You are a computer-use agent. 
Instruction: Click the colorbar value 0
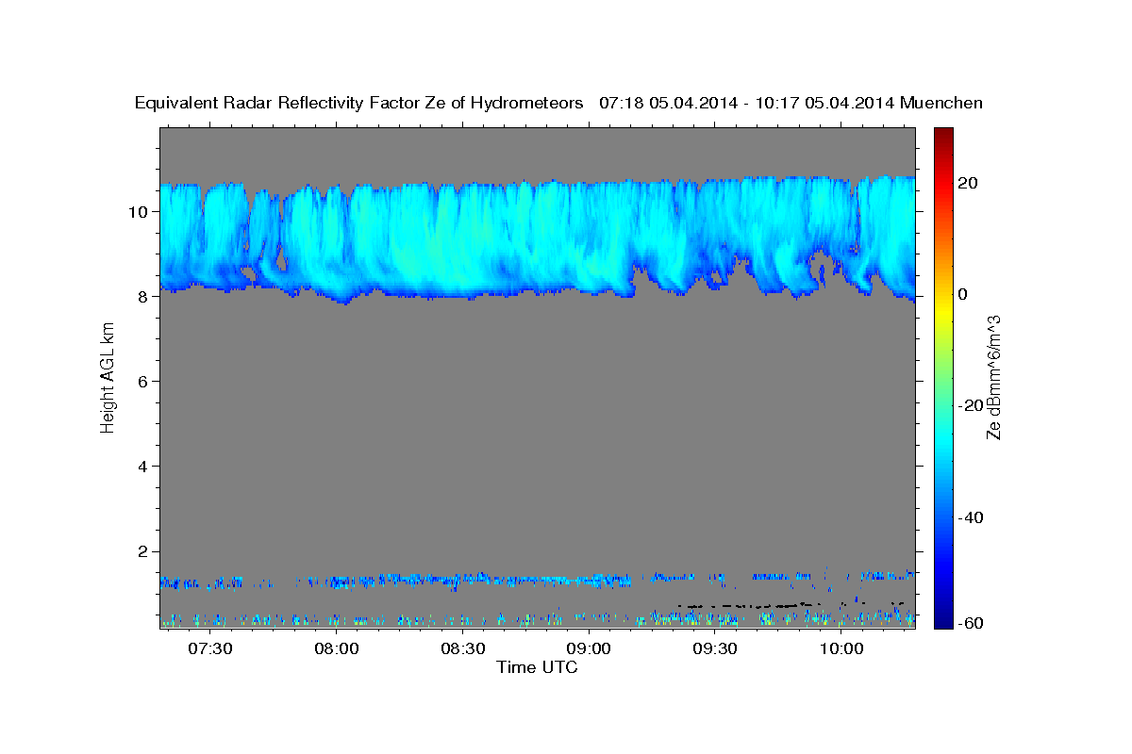pos(964,294)
